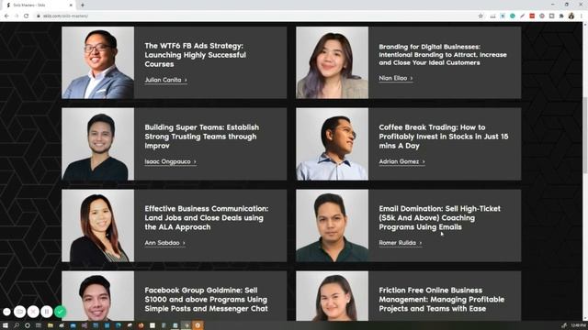Click 'Email Domination' course title
588x330 pixels.
pos(439,218)
